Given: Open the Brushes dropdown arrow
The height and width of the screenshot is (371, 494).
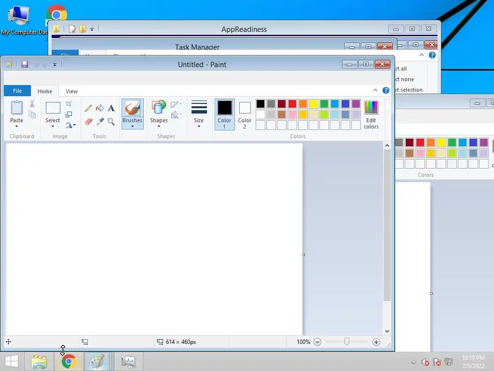Looking at the screenshot, I should [x=133, y=127].
